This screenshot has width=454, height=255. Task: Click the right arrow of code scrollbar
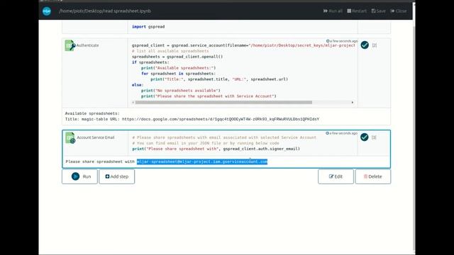353,102
